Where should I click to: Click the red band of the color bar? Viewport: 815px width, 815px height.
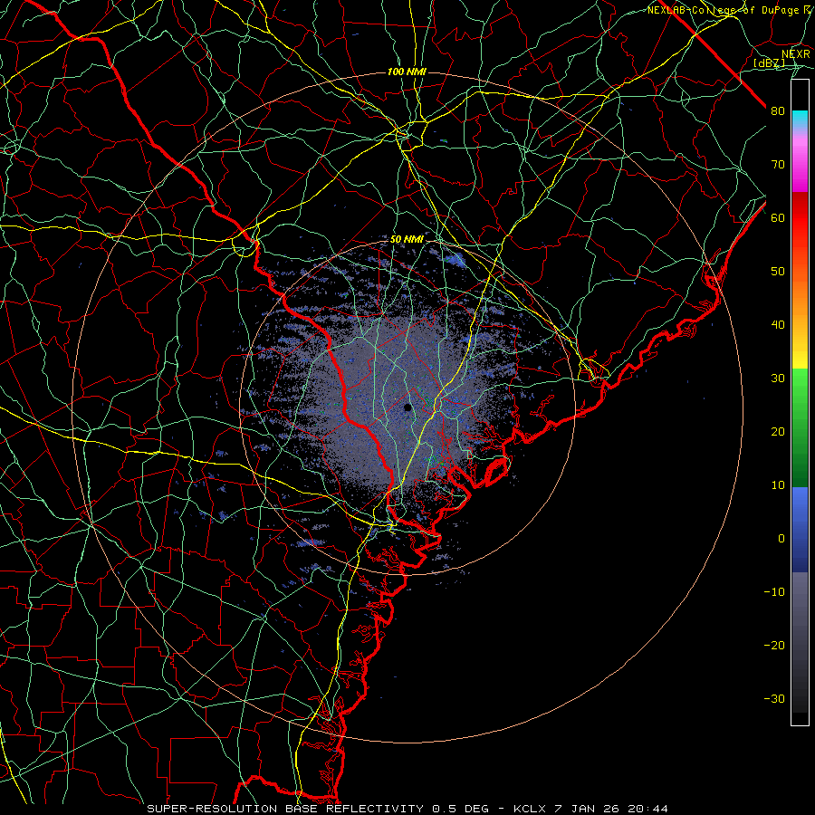[800, 217]
